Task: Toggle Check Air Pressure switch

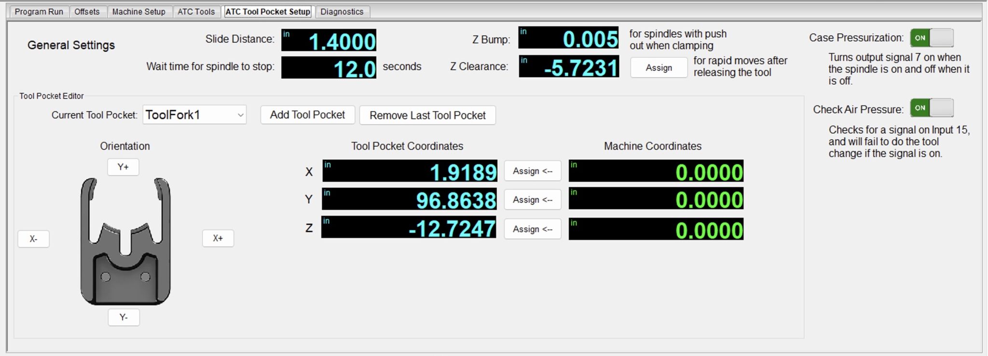Action: pyautogui.click(x=931, y=108)
